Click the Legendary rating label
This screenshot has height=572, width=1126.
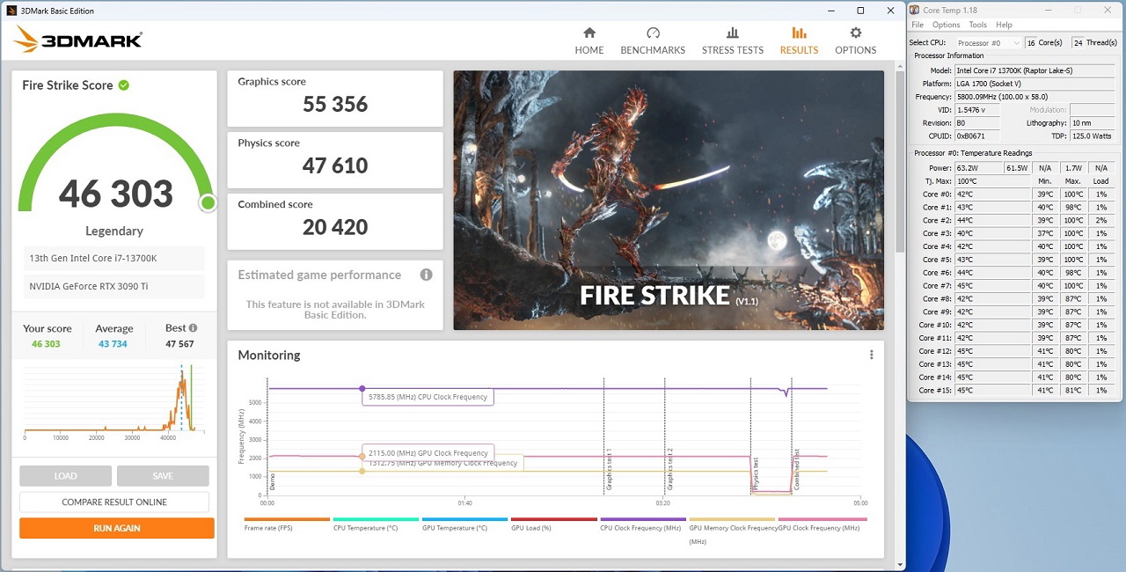(x=114, y=231)
